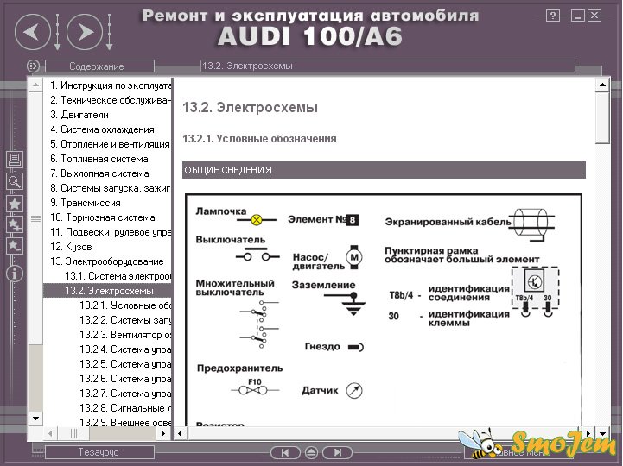The width and height of the screenshot is (623, 466).
Task: Jump to last page playback button
Action: click(x=337, y=452)
